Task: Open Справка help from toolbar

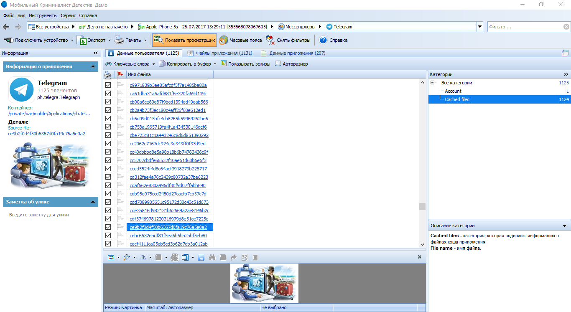Action: tap(333, 40)
